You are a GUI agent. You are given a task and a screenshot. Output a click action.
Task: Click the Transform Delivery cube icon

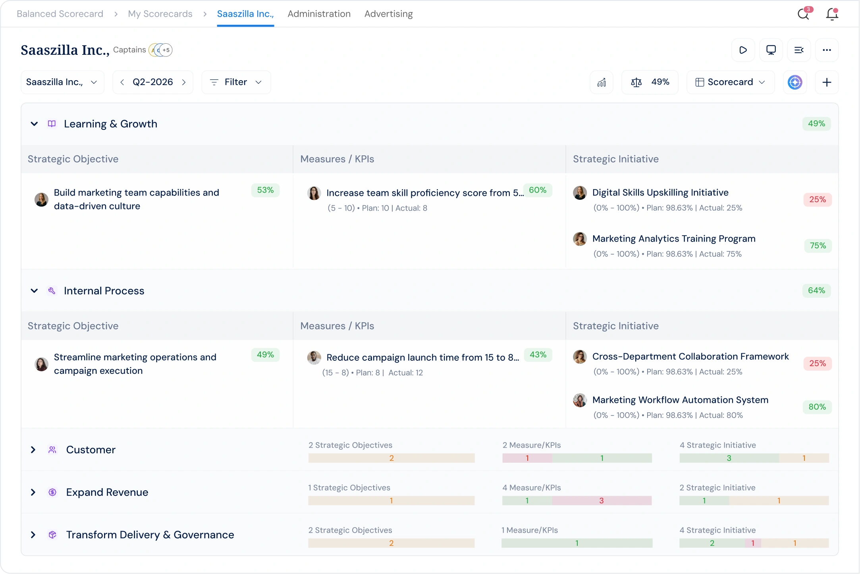[x=52, y=535]
